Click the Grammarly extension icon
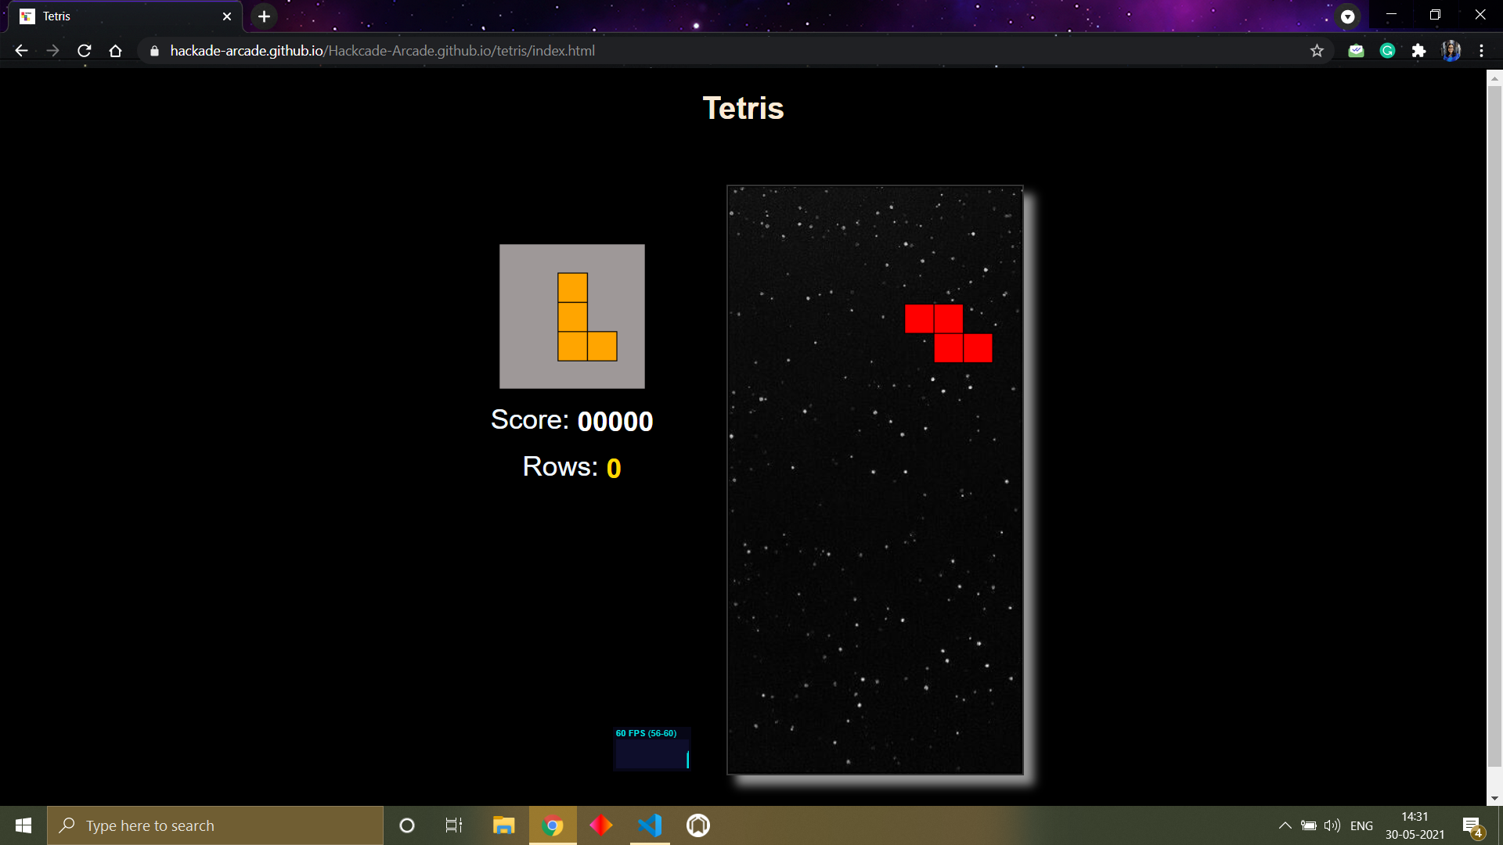The width and height of the screenshot is (1503, 845). 1387,51
